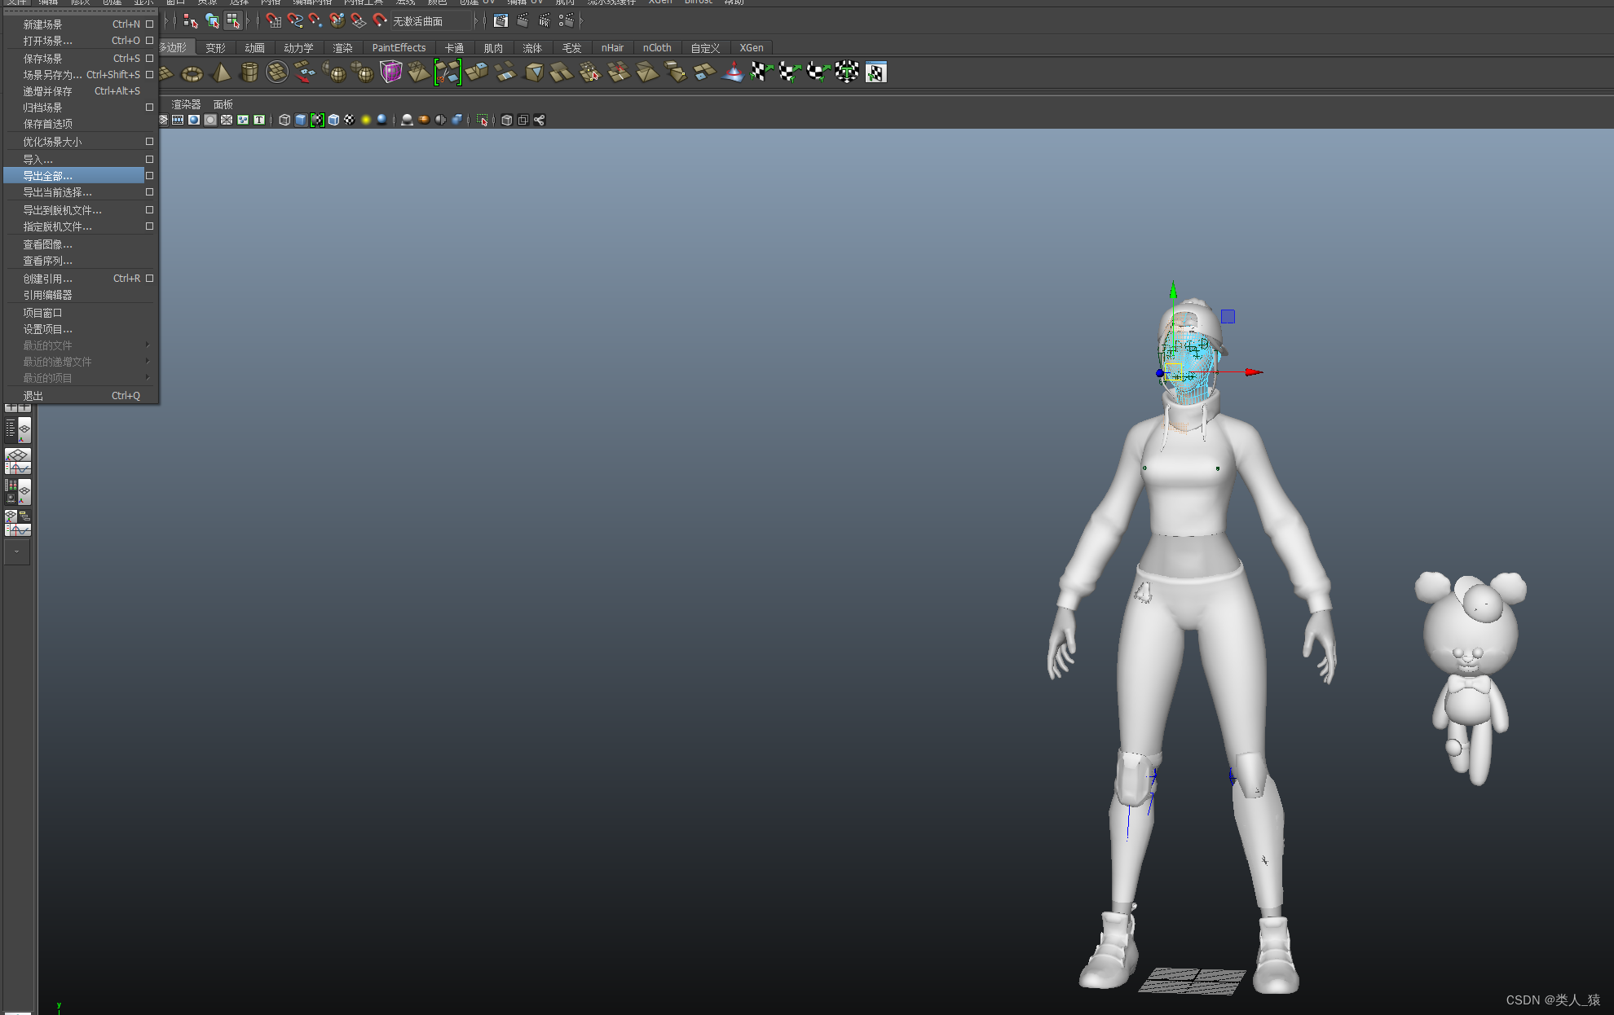The height and width of the screenshot is (1015, 1614).
Task: Start IPR render from the status line
Action: [545, 21]
